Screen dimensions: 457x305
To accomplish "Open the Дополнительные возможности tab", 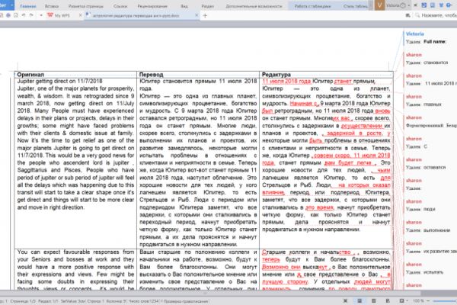I will tap(254, 6).
